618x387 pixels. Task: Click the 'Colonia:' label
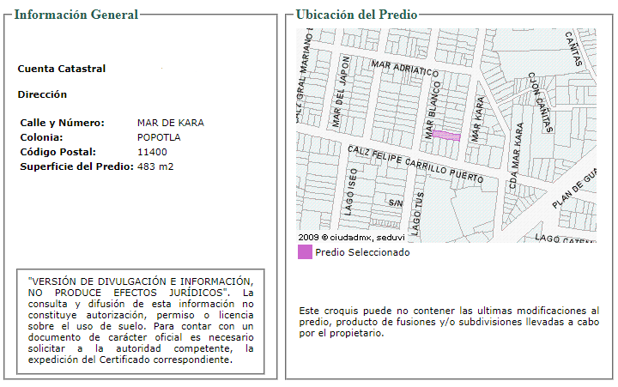[x=41, y=137]
